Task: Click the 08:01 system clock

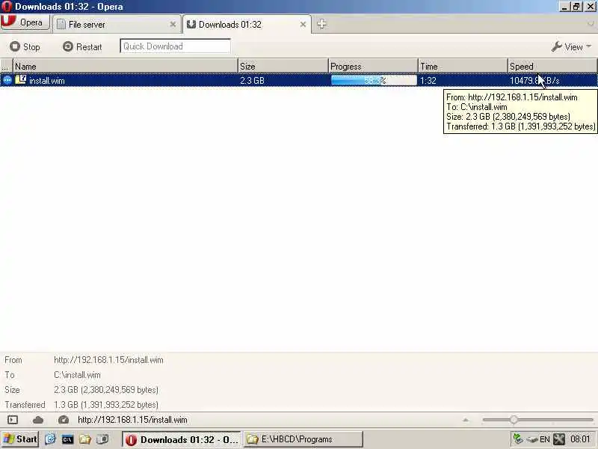Action: (580, 439)
